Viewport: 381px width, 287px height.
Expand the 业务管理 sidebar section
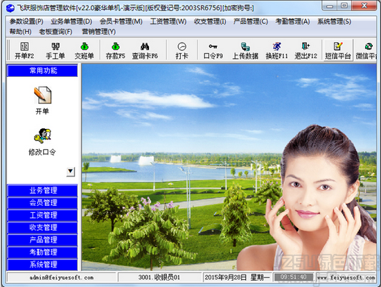tap(42, 191)
